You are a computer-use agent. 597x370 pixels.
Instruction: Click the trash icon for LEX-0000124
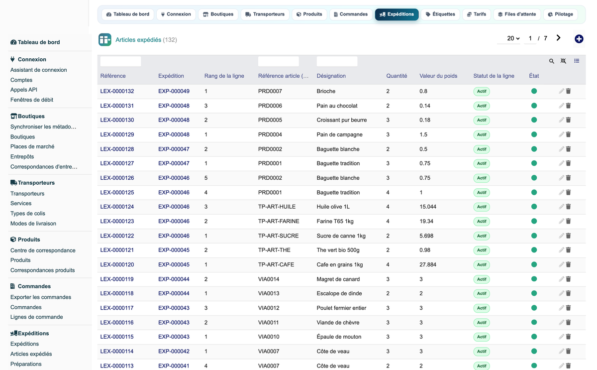568,207
